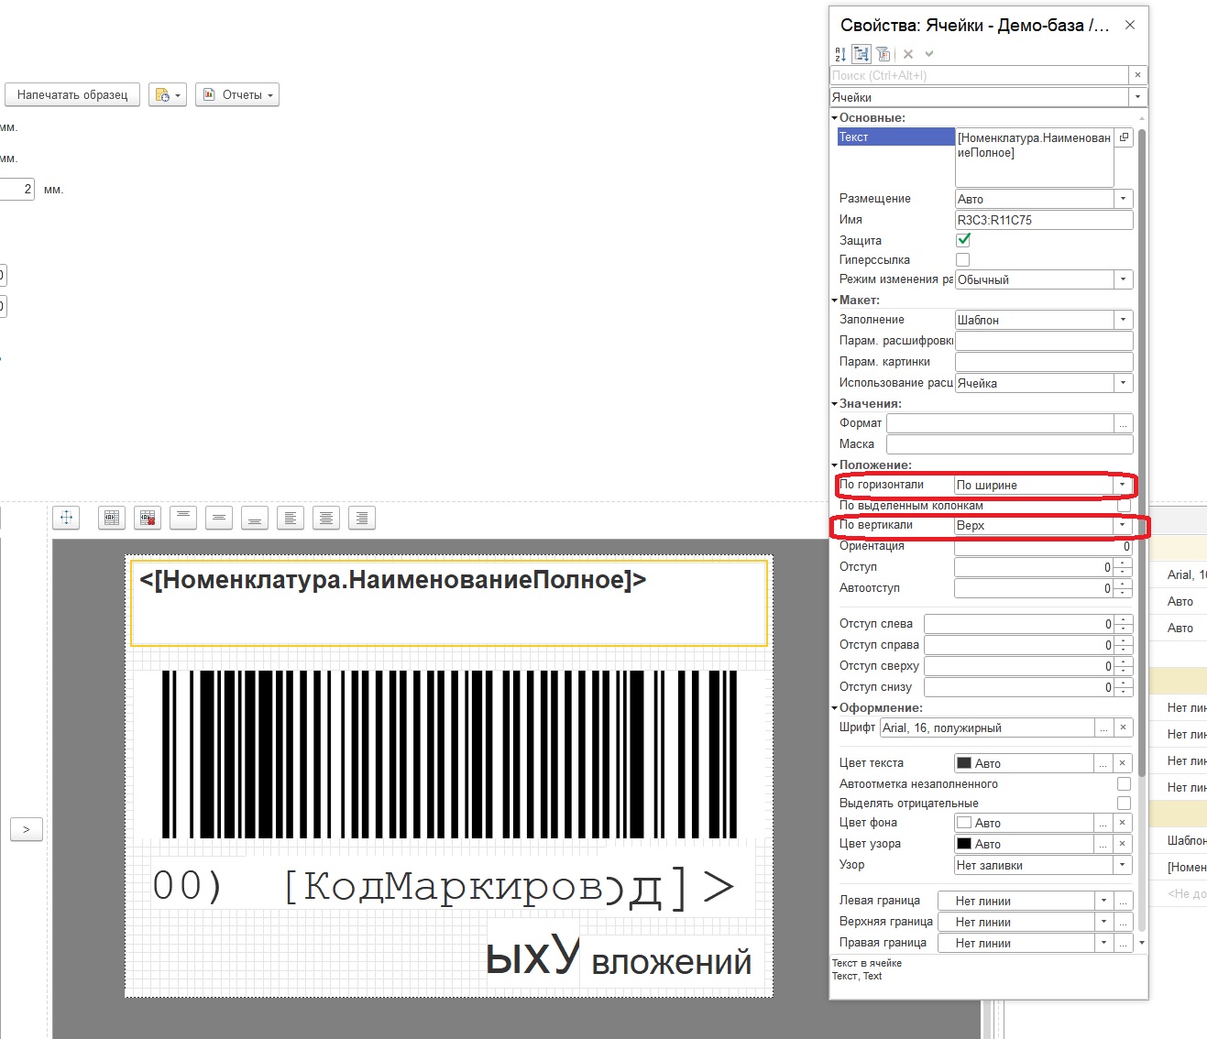The width and height of the screenshot is (1207, 1039).
Task: Click the table icon with the red cross
Action: tap(147, 518)
